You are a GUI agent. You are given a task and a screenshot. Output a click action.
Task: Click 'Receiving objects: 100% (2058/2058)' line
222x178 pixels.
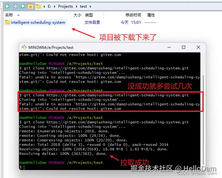pos(94,149)
